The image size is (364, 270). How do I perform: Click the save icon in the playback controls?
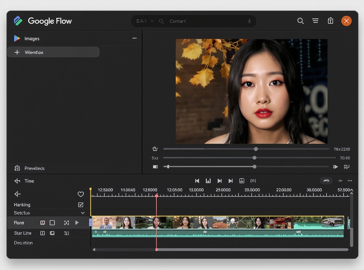pyautogui.click(x=242, y=181)
